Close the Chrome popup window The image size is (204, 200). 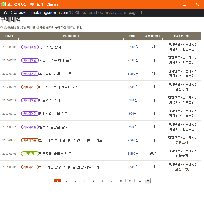pos(197,4)
